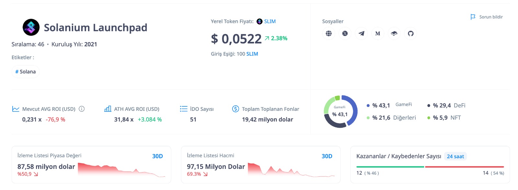Viewport: 518px width, 190px height.
Task: Click the -76,9 % change value
Action: point(55,120)
